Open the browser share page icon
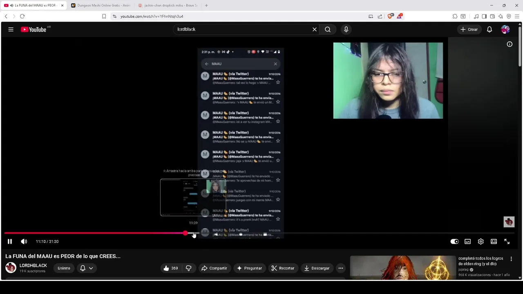Screen dimensions: 523x294 [380, 16]
